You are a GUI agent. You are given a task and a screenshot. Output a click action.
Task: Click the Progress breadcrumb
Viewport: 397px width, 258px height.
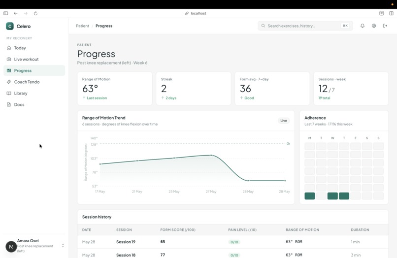pos(104,26)
